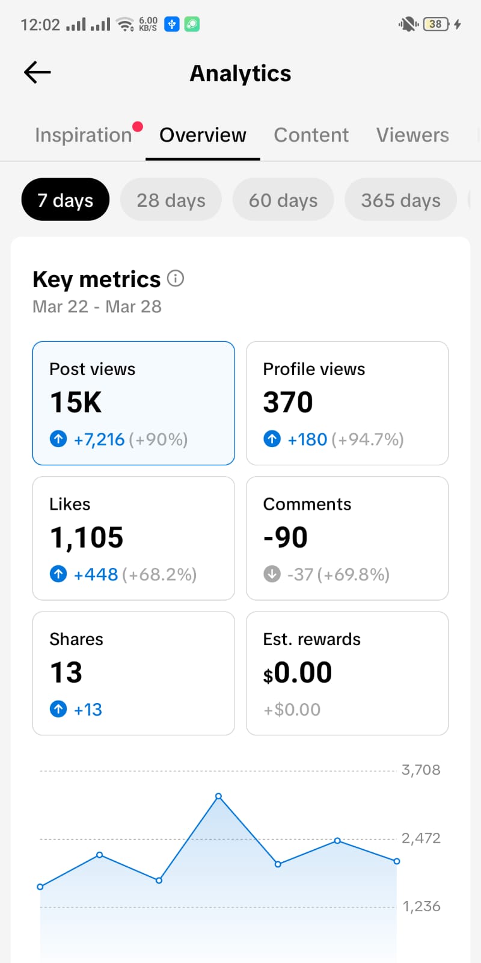The height and width of the screenshot is (963, 481).
Task: Go to the Viewers tab
Action: coord(412,135)
